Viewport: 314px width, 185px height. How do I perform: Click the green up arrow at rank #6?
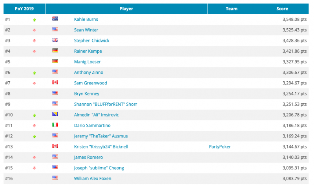click(35, 72)
